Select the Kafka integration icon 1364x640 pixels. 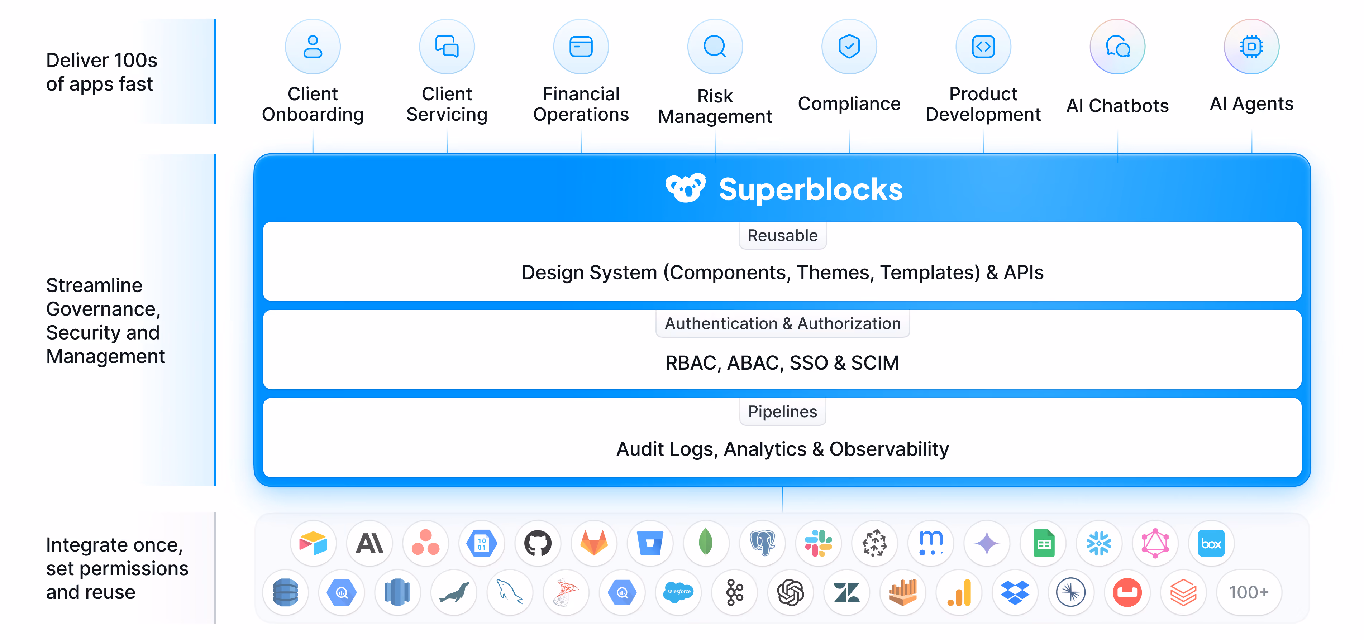[735, 592]
